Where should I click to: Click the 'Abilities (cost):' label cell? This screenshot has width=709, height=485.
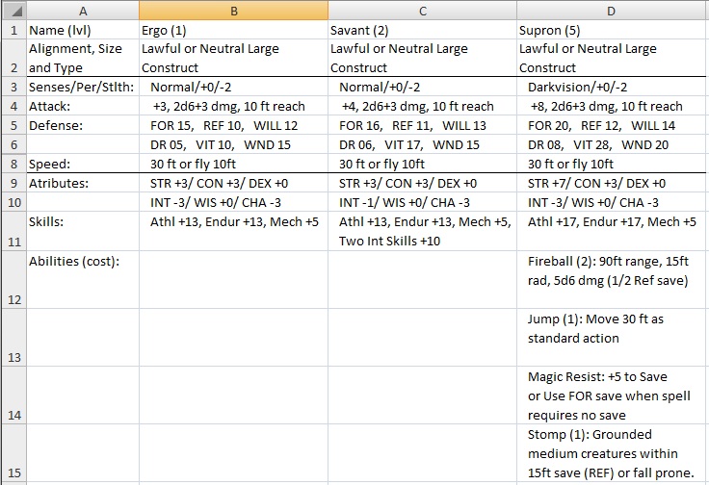point(82,280)
